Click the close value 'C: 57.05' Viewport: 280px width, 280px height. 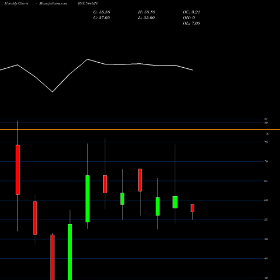coord(101,18)
